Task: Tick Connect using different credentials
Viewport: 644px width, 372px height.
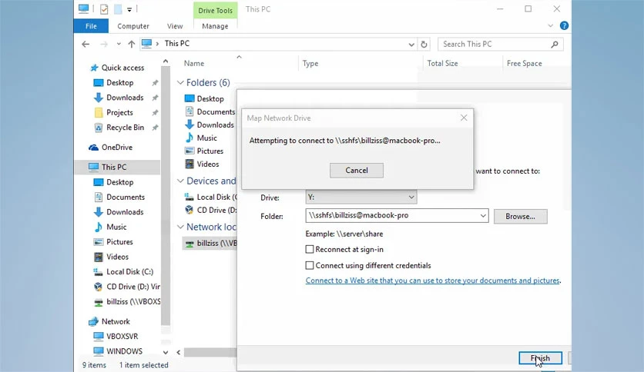Action: 310,265
